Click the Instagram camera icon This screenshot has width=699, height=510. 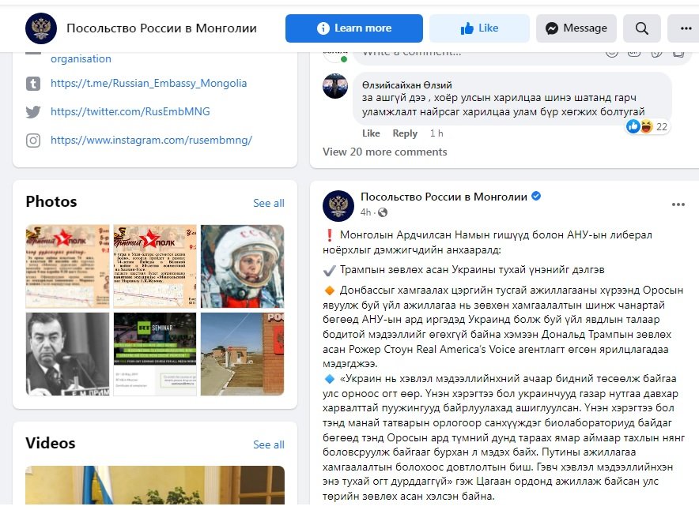pos(33,141)
